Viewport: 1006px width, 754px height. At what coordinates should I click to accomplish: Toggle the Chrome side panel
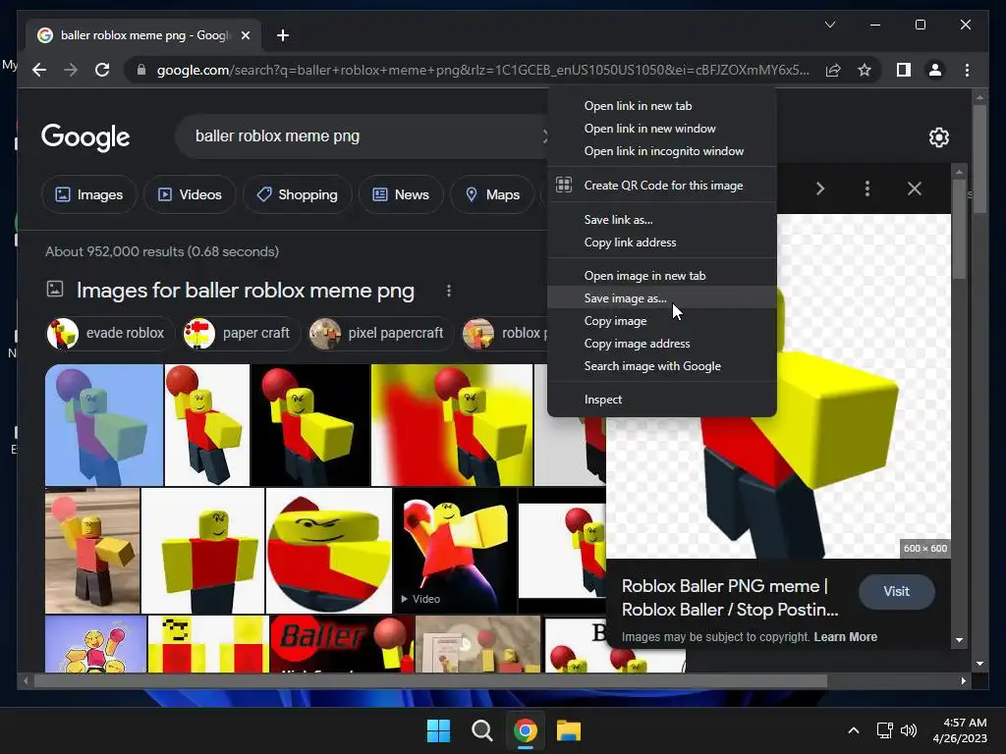904,70
